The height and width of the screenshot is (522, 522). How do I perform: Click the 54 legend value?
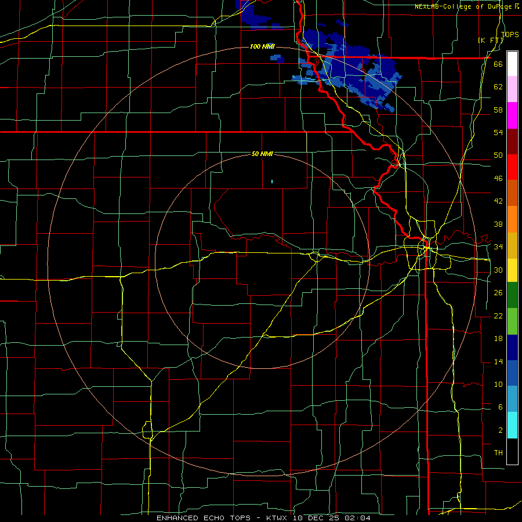pyautogui.click(x=498, y=132)
